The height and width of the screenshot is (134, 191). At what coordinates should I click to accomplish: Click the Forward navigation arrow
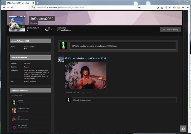pos(8,8)
